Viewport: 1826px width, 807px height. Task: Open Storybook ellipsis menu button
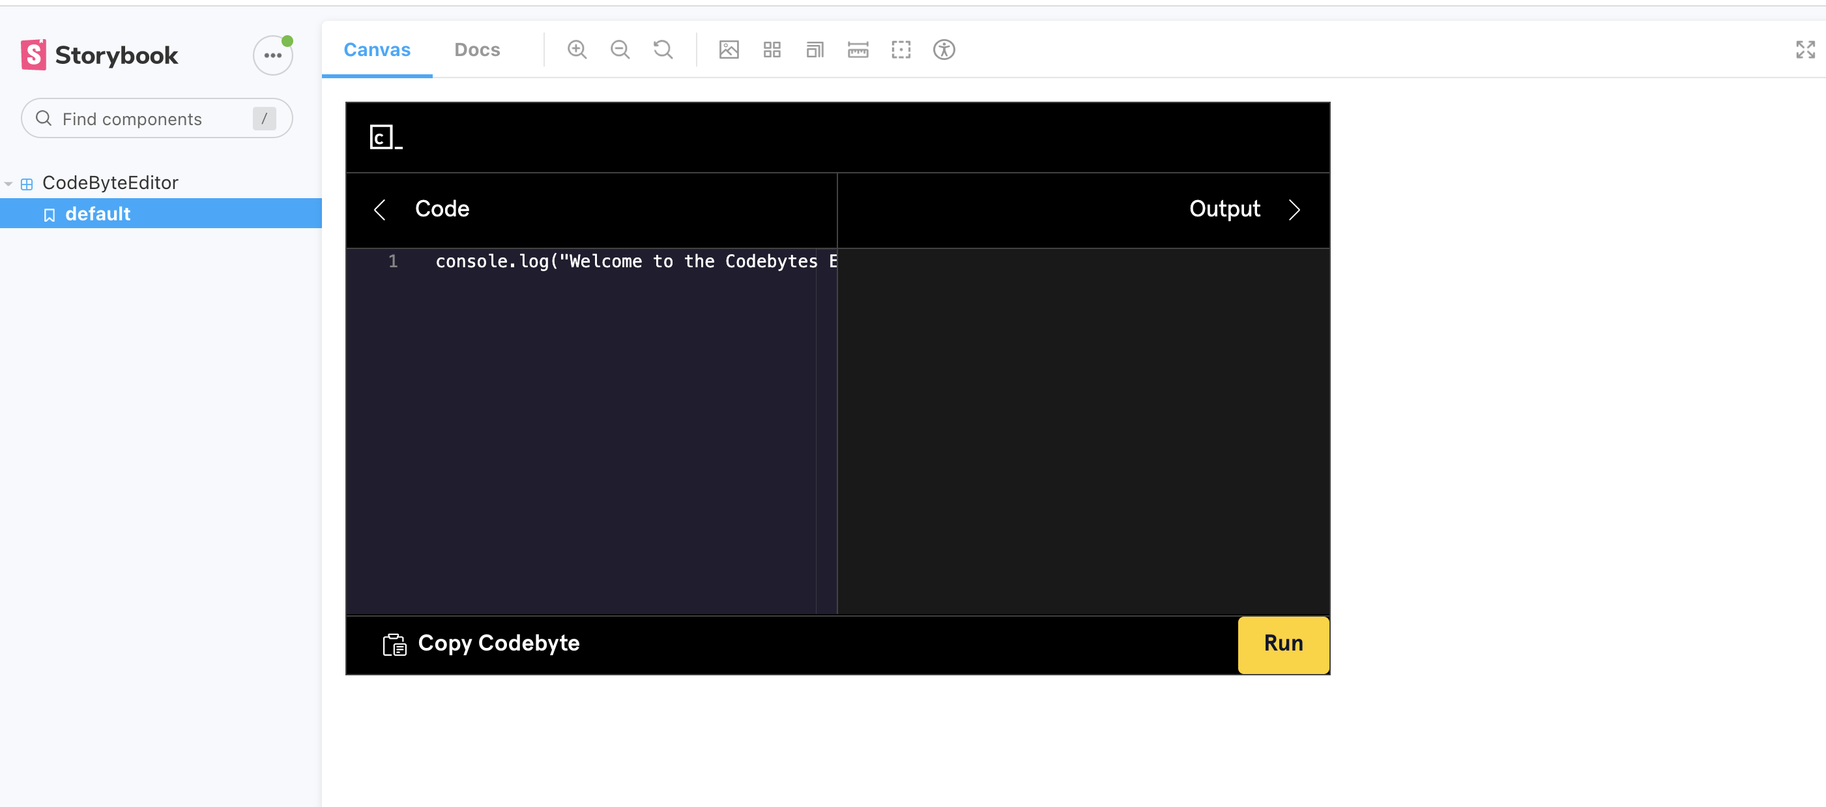pyautogui.click(x=273, y=55)
